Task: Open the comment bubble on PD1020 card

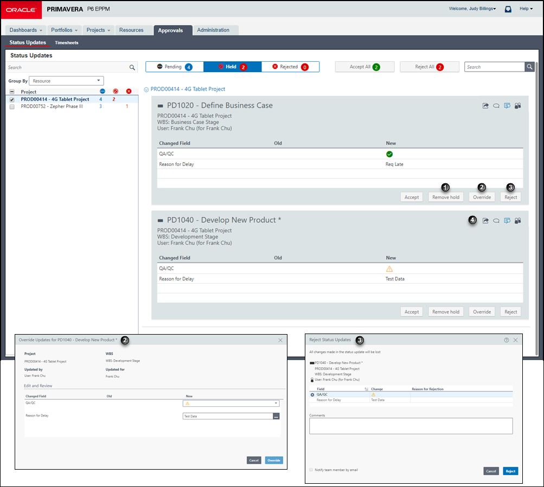Action: (x=496, y=106)
